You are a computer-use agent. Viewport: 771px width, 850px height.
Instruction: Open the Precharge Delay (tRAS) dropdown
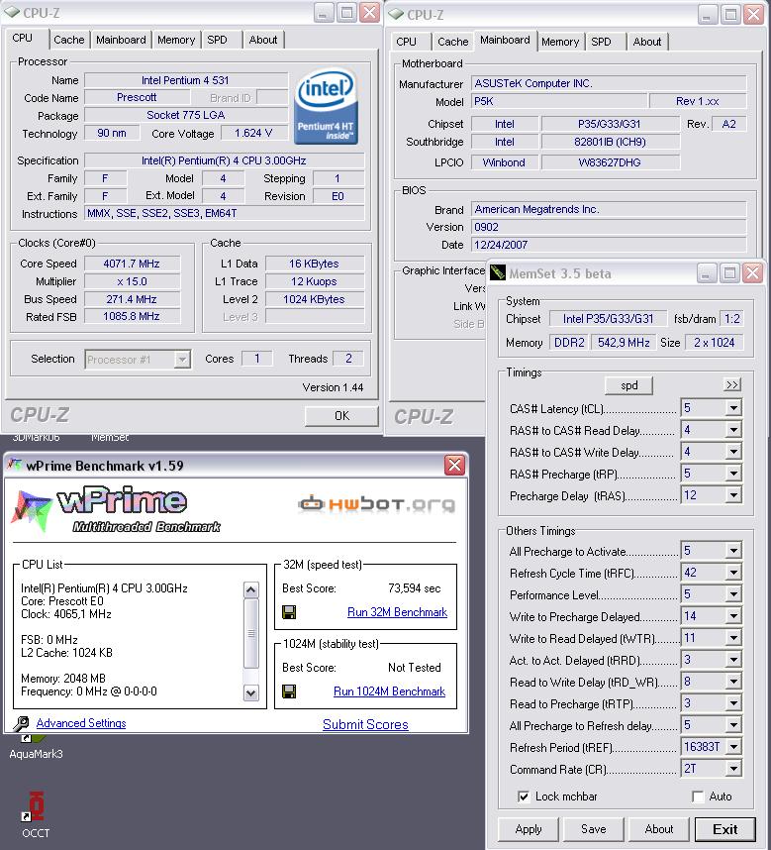pyautogui.click(x=733, y=495)
